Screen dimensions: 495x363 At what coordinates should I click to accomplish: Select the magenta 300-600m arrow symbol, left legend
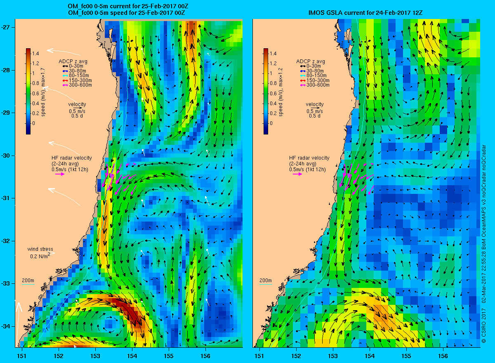64,85
